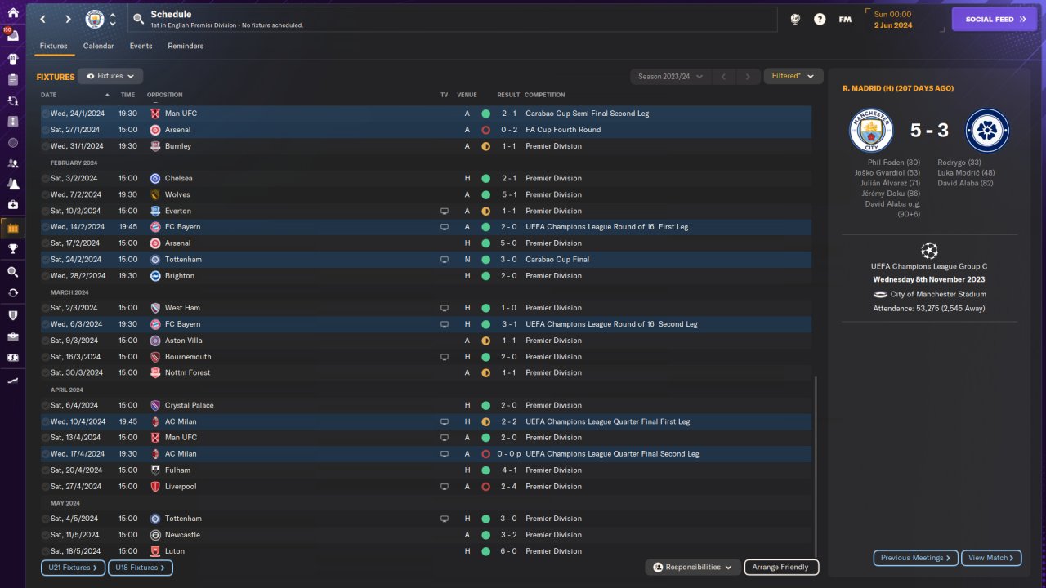Toggle the reminder tick for Sat, 18/5/2024
The width and height of the screenshot is (1046, 588).
click(46, 551)
